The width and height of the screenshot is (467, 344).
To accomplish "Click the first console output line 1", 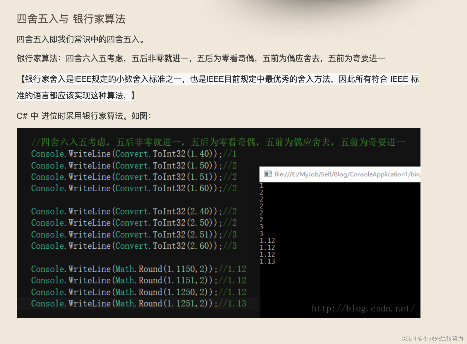I will [x=262, y=185].
